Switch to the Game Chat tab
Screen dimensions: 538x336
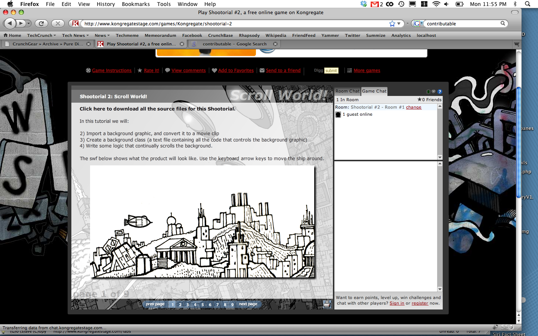tap(374, 91)
